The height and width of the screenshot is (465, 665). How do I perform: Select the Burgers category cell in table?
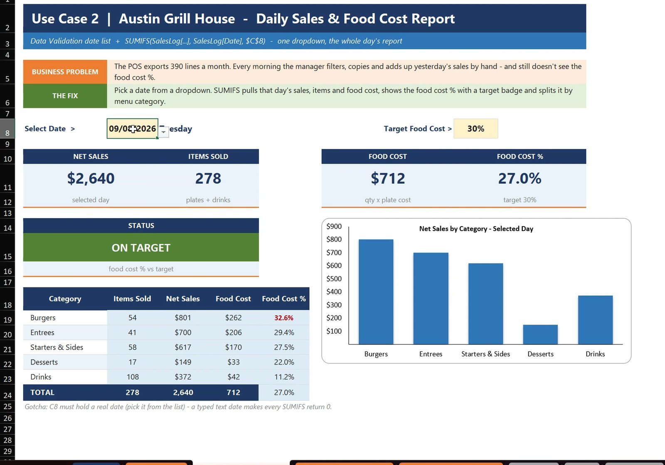[65, 318]
